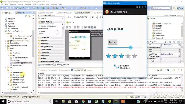Viewport: 185px width, 104px height.
Task: Expand the MySampleApp project node
Action: 3,29
